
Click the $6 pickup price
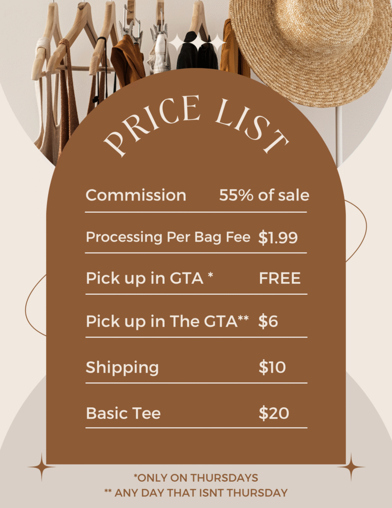268,321
